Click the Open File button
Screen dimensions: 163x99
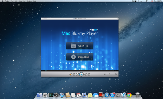80,46
